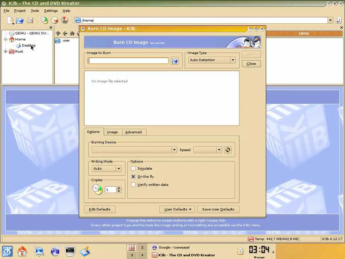Viewport: 345px width, 259px height.
Task: Enable the Simulate checkbox
Action: point(133,169)
